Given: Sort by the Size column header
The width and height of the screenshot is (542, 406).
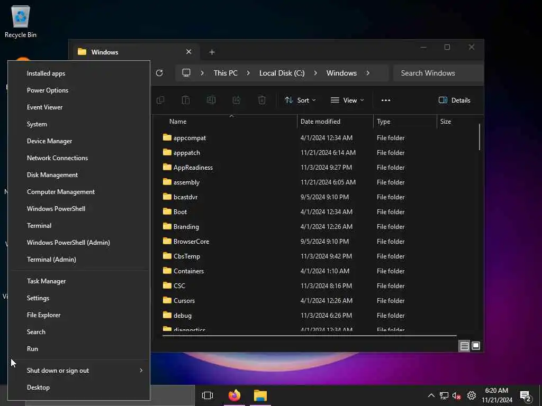Looking at the screenshot, I should [x=458, y=122].
